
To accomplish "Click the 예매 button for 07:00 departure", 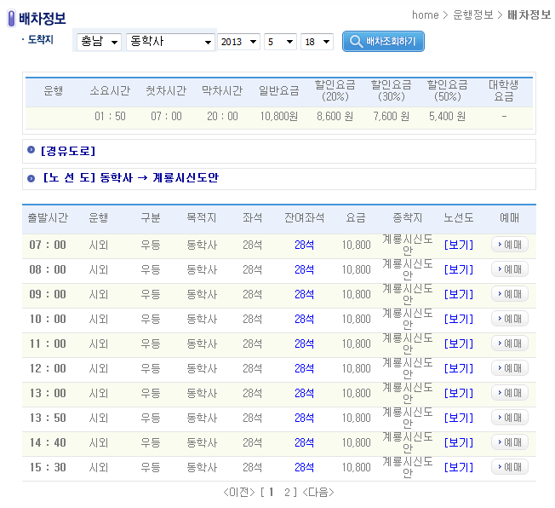I will 509,245.
